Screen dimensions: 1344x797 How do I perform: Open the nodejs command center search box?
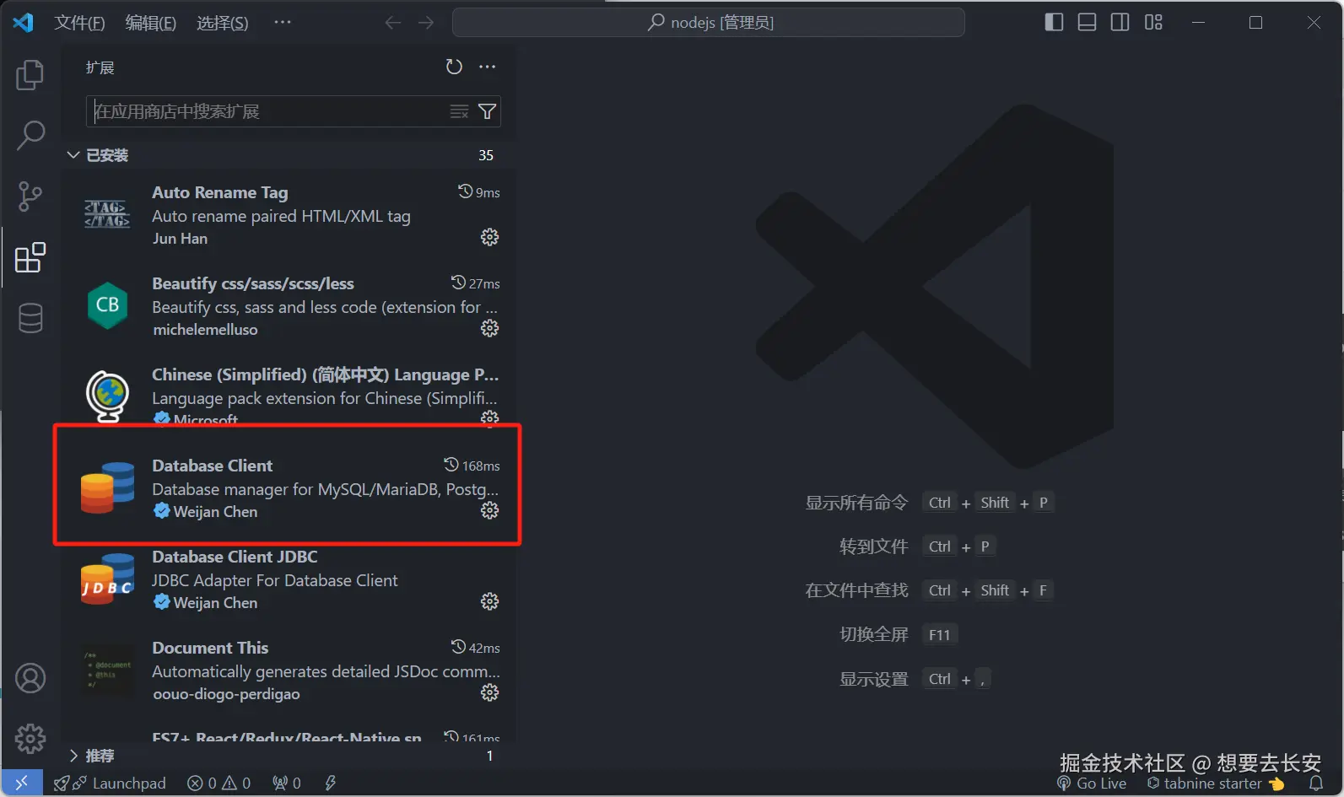pyautogui.click(x=709, y=23)
